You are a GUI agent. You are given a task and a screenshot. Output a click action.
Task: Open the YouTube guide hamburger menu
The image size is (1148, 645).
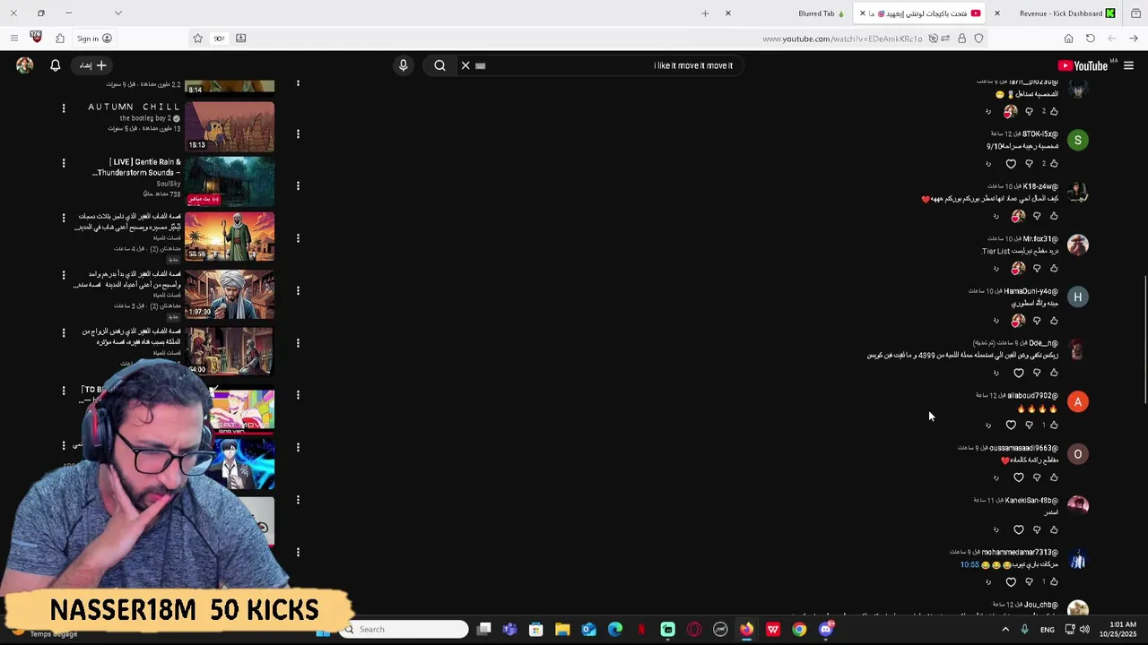pyautogui.click(x=1128, y=65)
